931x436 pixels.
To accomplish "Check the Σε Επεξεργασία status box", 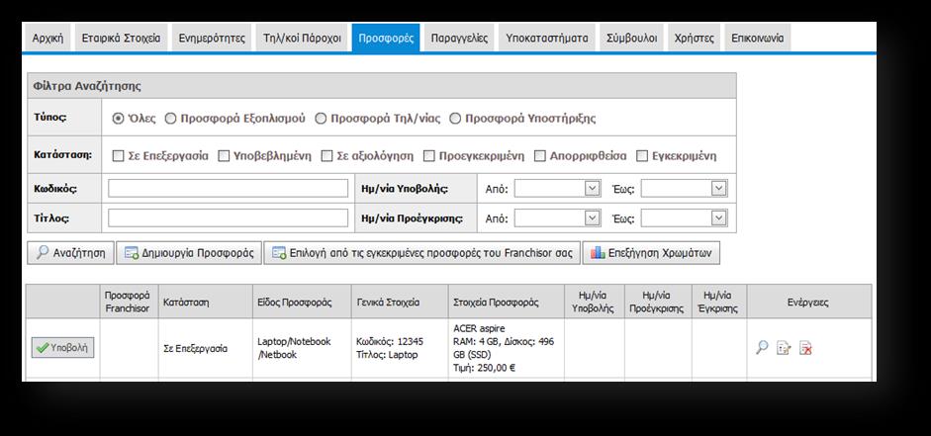I will pos(118,156).
